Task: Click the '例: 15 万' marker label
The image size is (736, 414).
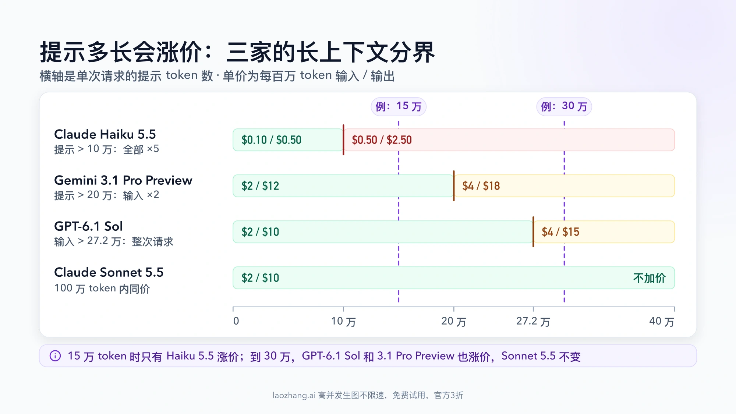Action: click(x=399, y=107)
